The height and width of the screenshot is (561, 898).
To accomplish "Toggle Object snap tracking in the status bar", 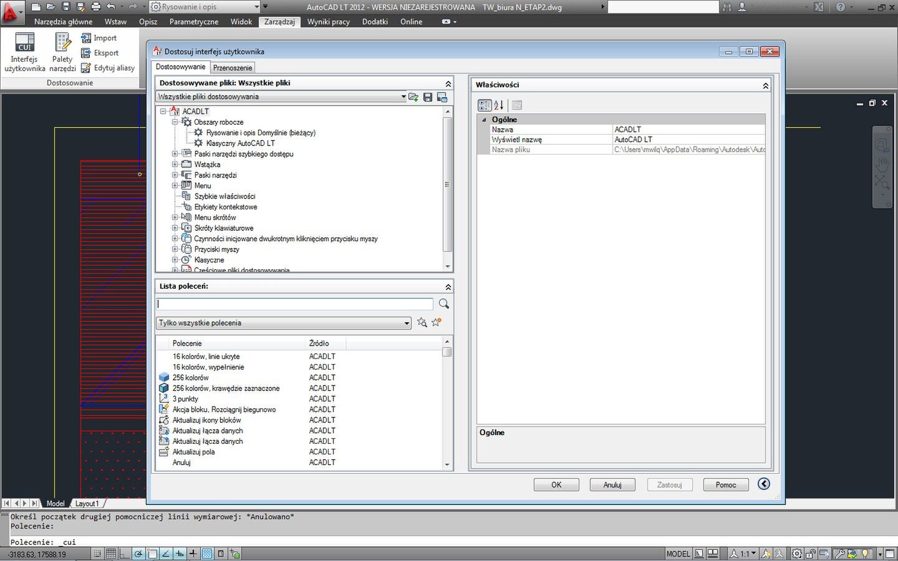I will (166, 554).
